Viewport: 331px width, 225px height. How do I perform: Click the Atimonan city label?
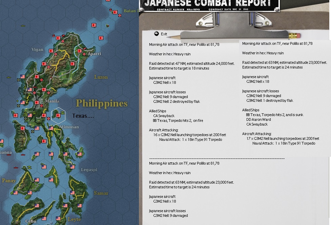69,127
